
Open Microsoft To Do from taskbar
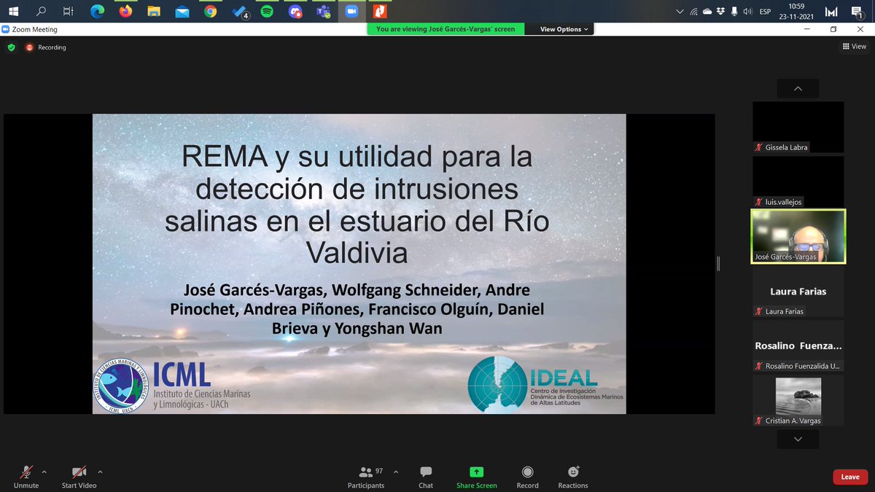pyautogui.click(x=239, y=11)
